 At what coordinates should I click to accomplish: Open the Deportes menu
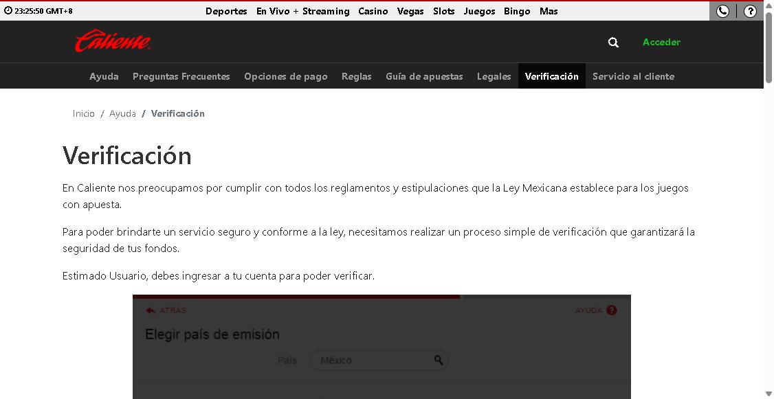tap(226, 11)
